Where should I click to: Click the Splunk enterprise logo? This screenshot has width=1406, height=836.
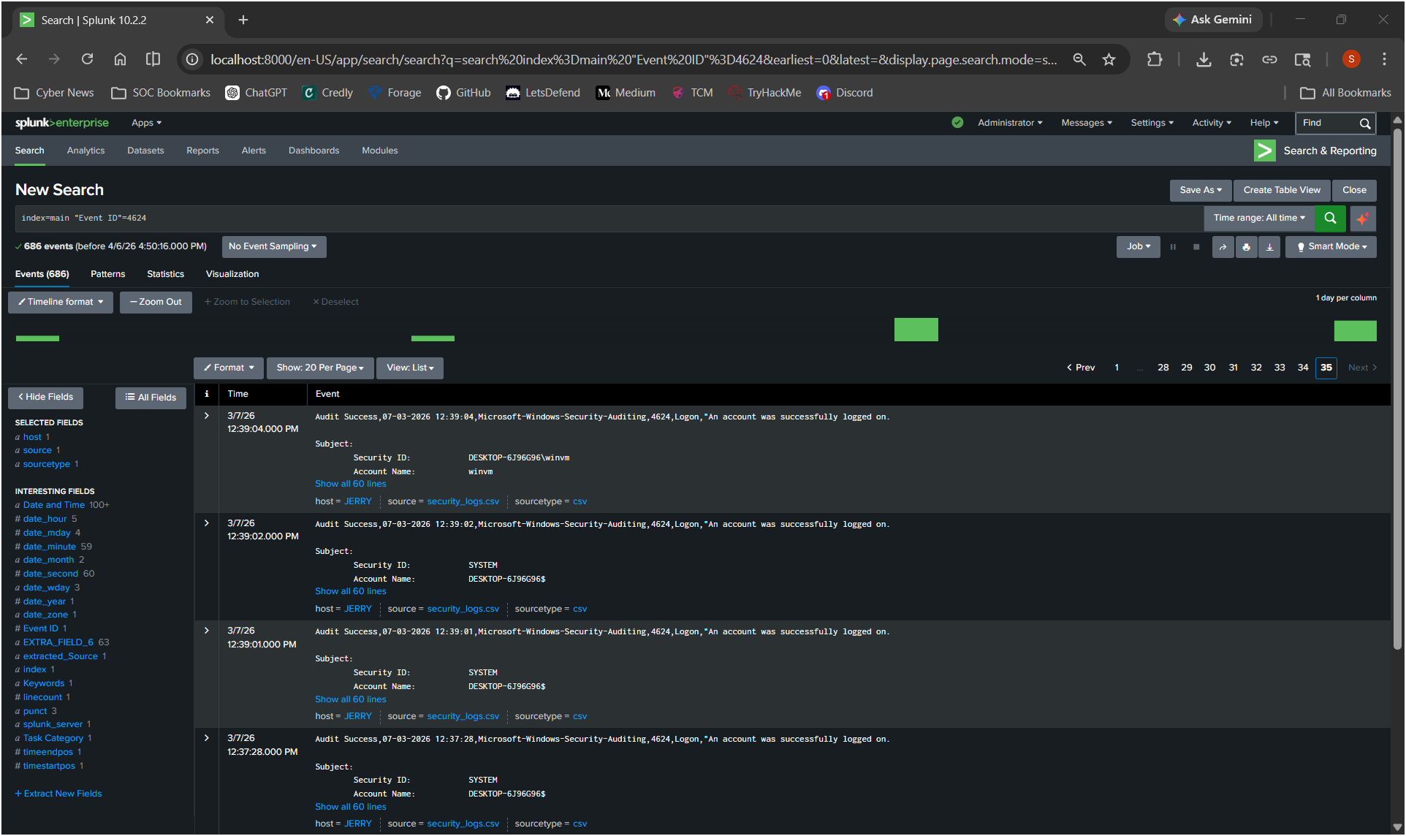pos(62,123)
